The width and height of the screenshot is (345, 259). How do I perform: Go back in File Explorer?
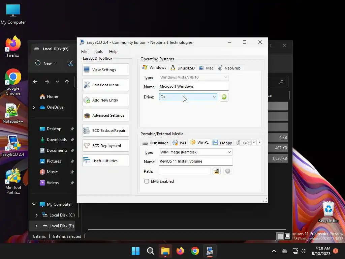(35, 82)
